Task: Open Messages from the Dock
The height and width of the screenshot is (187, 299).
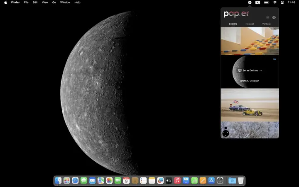Action: (84, 180)
